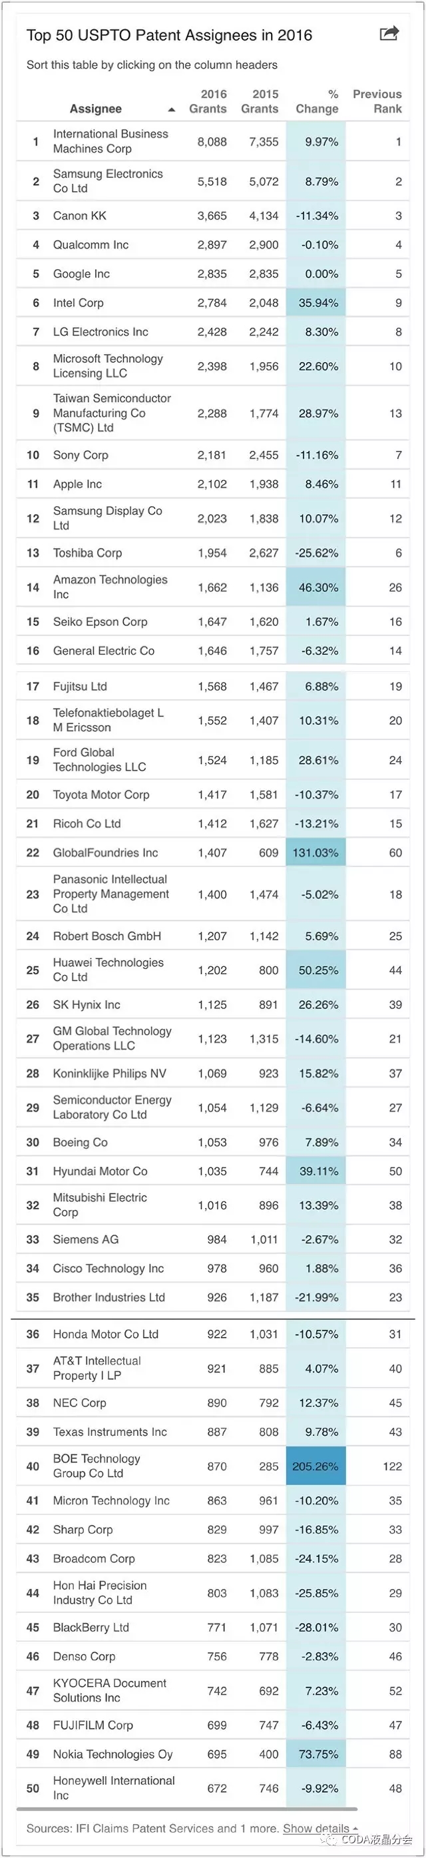Click the Amazon Technologies Inc assignee name
426x1858 pixels.
click(110, 587)
